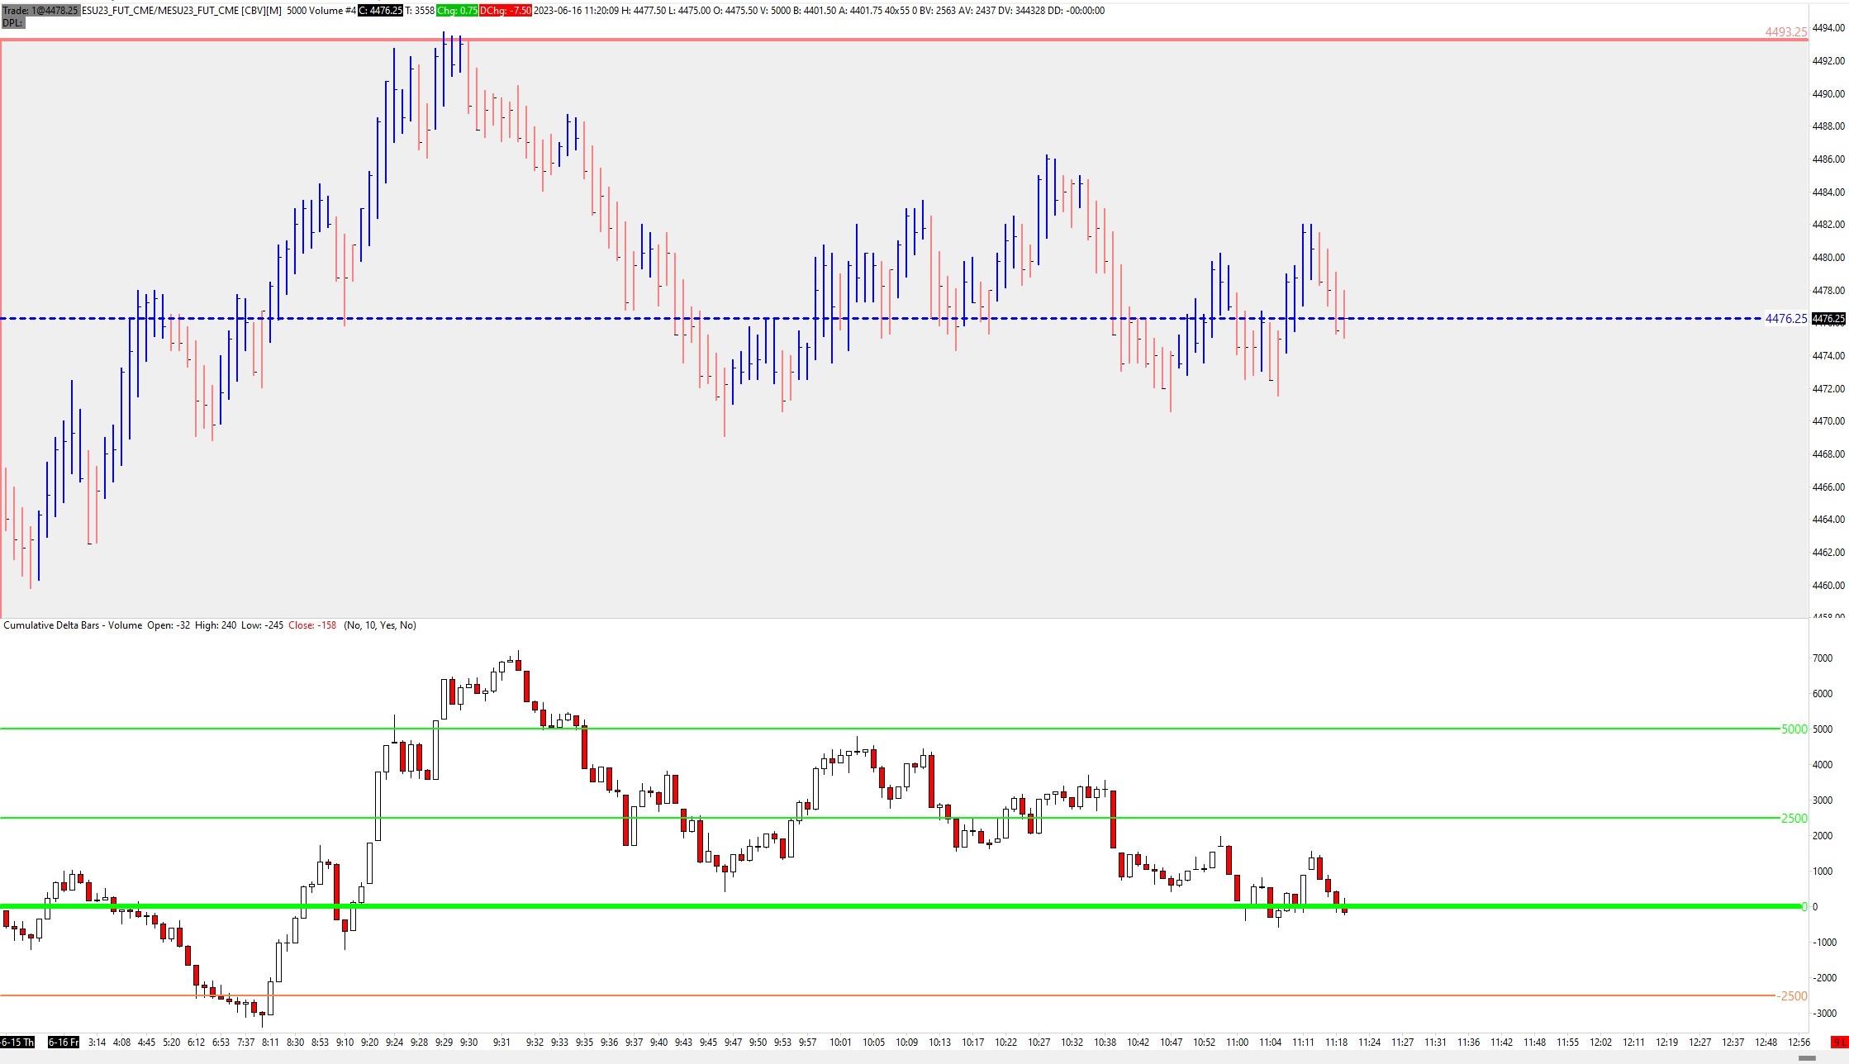This screenshot has width=1849, height=1064.
Task: Select the 4476.25 blue dashed line label
Action: tap(1785, 319)
